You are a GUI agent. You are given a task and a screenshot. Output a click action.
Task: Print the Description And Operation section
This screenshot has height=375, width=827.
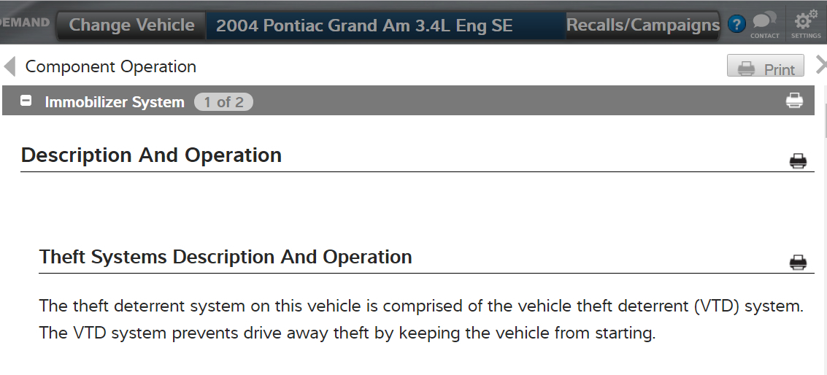(x=798, y=161)
